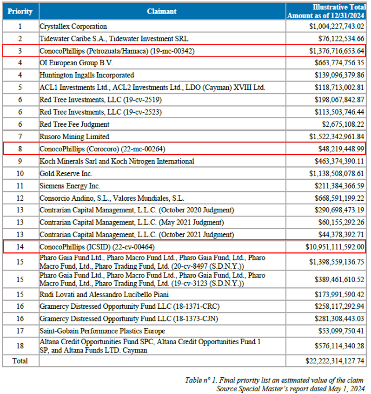Click amount $258,117,292.94

point(339,306)
